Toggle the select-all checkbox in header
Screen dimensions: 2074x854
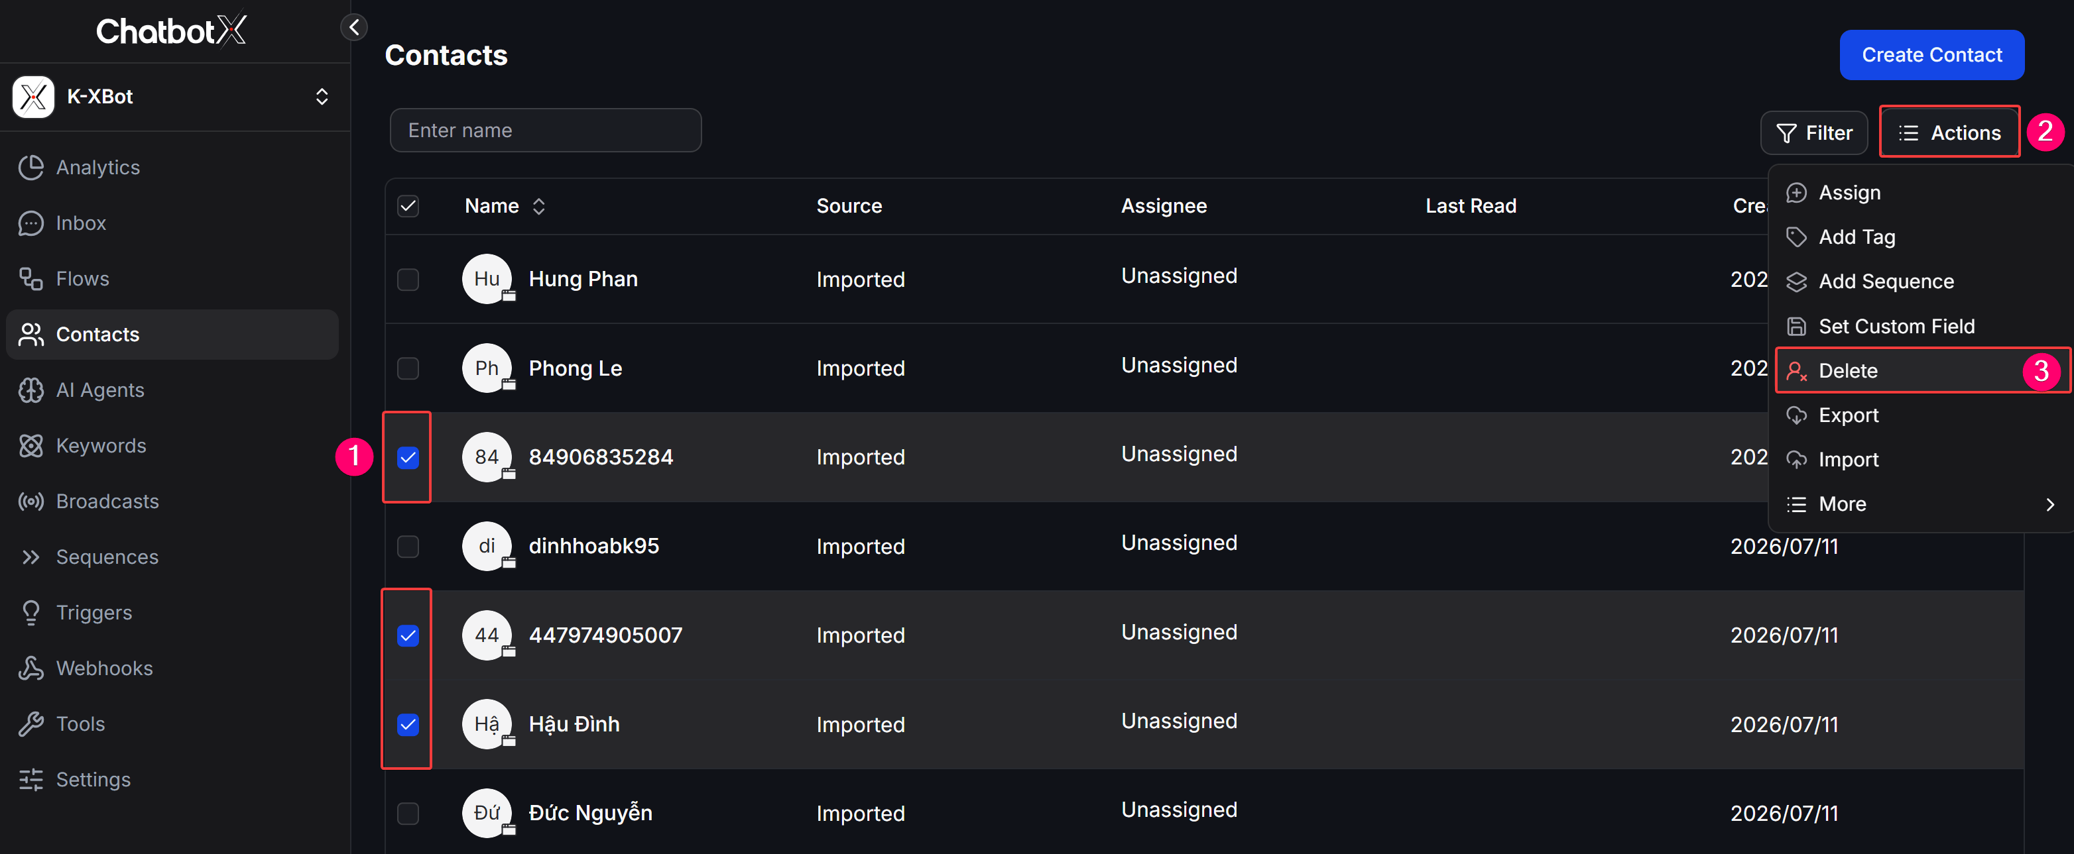coord(408,206)
